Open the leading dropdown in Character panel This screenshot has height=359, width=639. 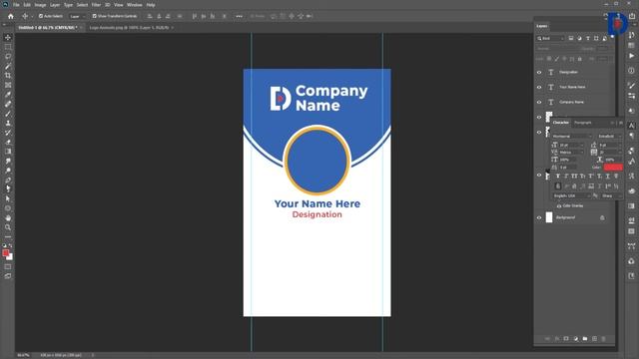610,145
